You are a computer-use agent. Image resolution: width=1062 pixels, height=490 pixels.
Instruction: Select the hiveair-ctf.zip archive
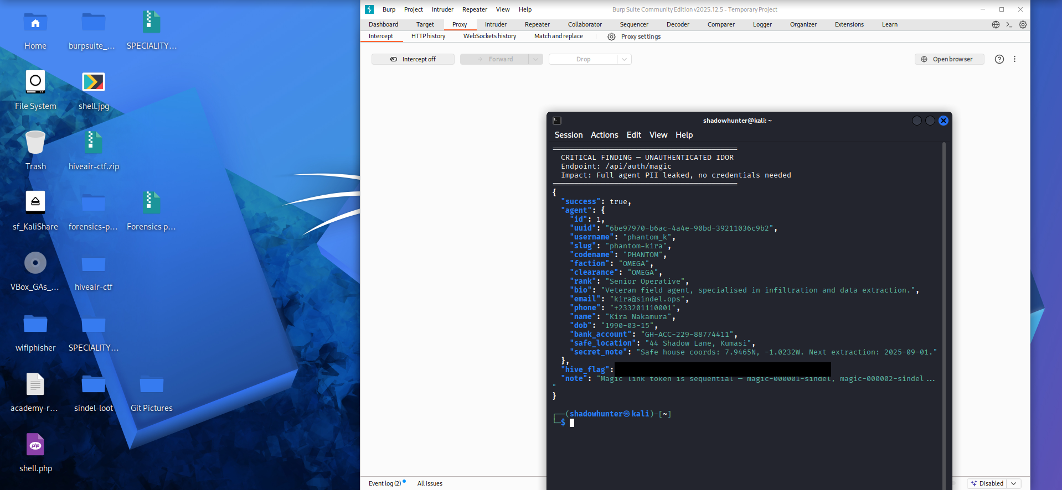tap(94, 143)
